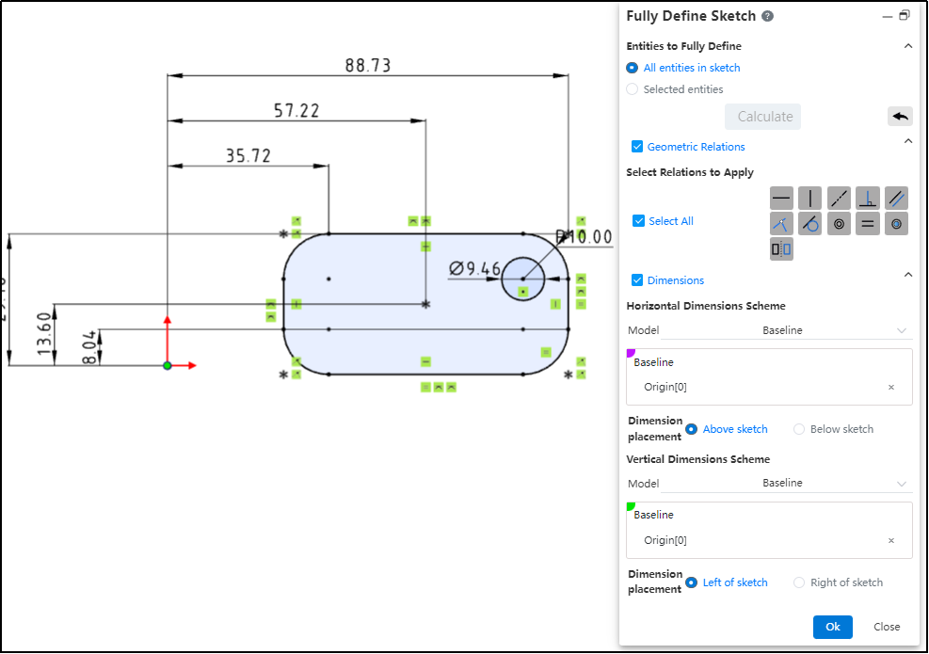Screen dimensions: 929x654
Task: Toggle the Symmetric relation icon
Action: pos(781,249)
